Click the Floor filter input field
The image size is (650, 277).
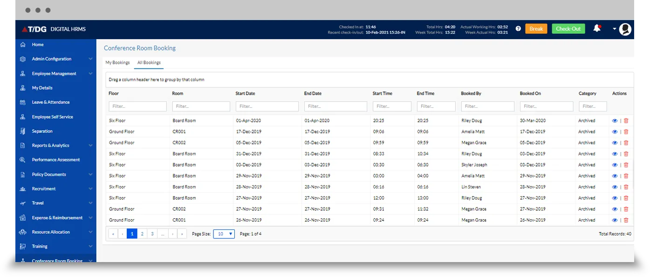tap(137, 106)
